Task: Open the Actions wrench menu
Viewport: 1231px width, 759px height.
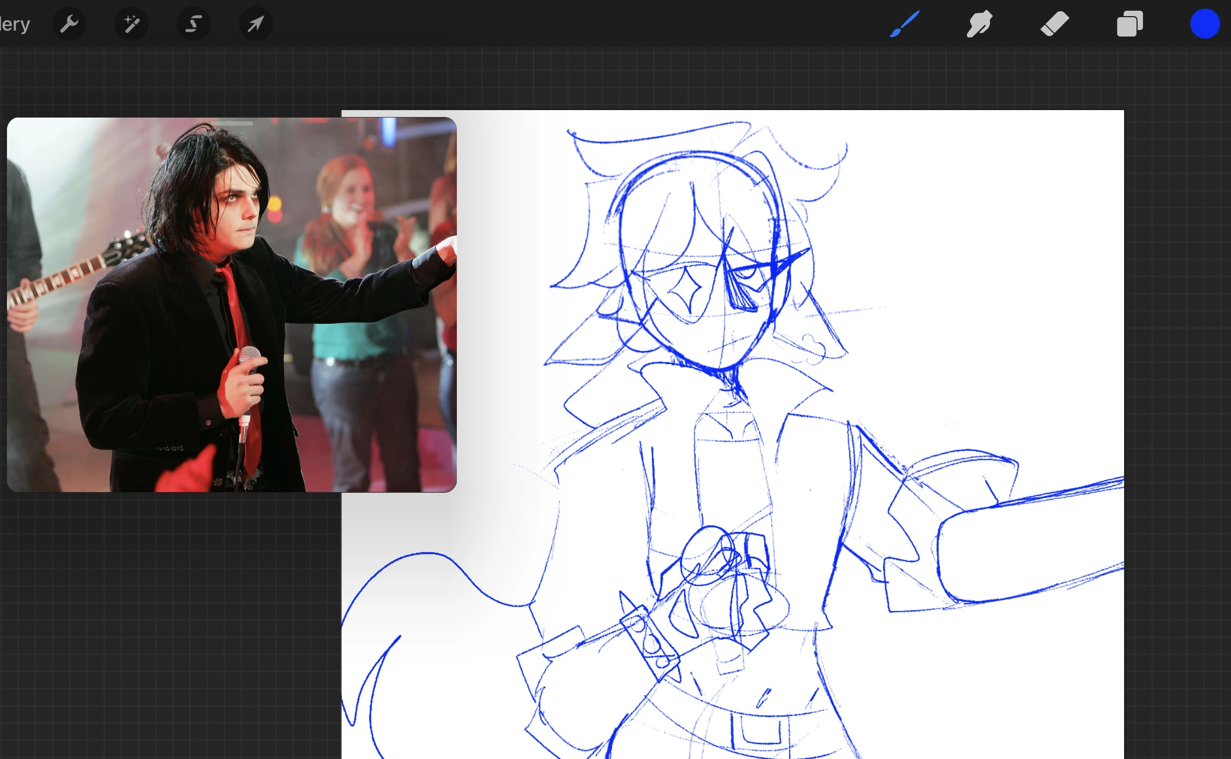Action: click(x=69, y=24)
